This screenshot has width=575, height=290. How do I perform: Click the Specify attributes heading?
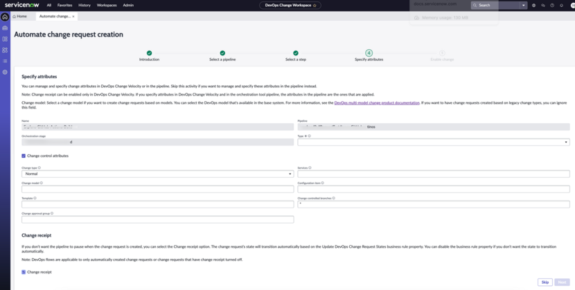[x=39, y=77]
